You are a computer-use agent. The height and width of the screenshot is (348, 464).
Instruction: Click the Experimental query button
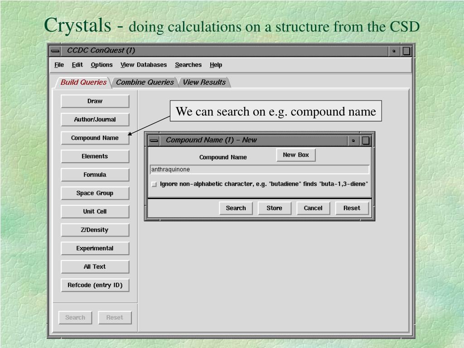pyautogui.click(x=95, y=248)
